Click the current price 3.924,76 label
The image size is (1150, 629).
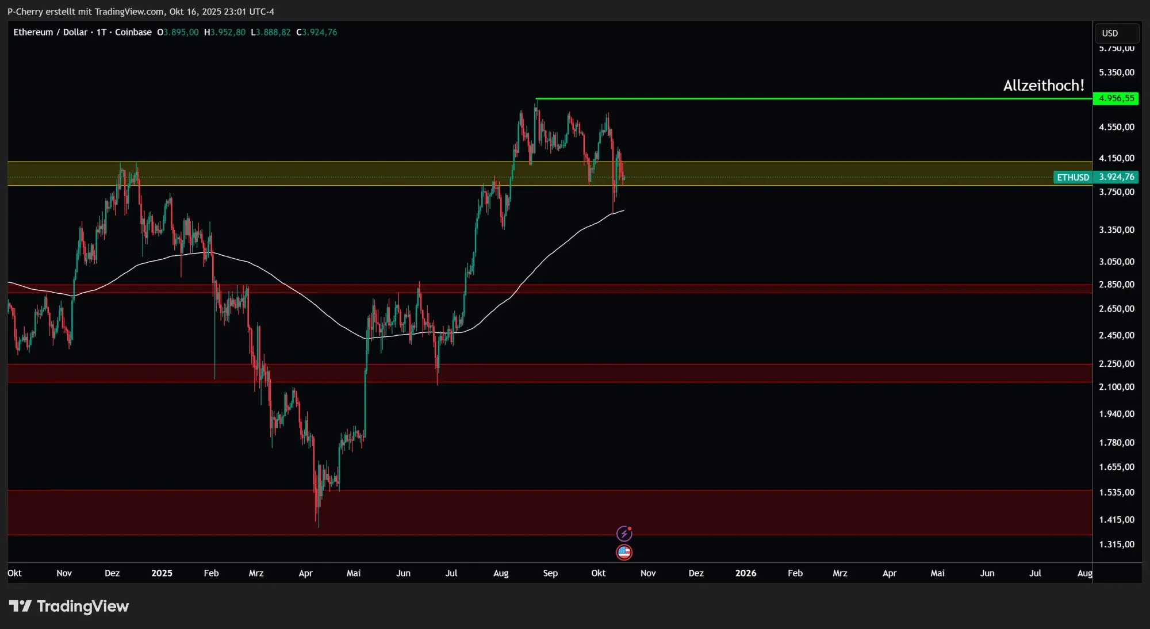(1116, 177)
